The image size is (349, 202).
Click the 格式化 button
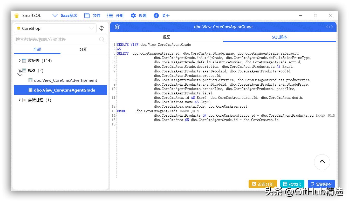[x=292, y=184]
